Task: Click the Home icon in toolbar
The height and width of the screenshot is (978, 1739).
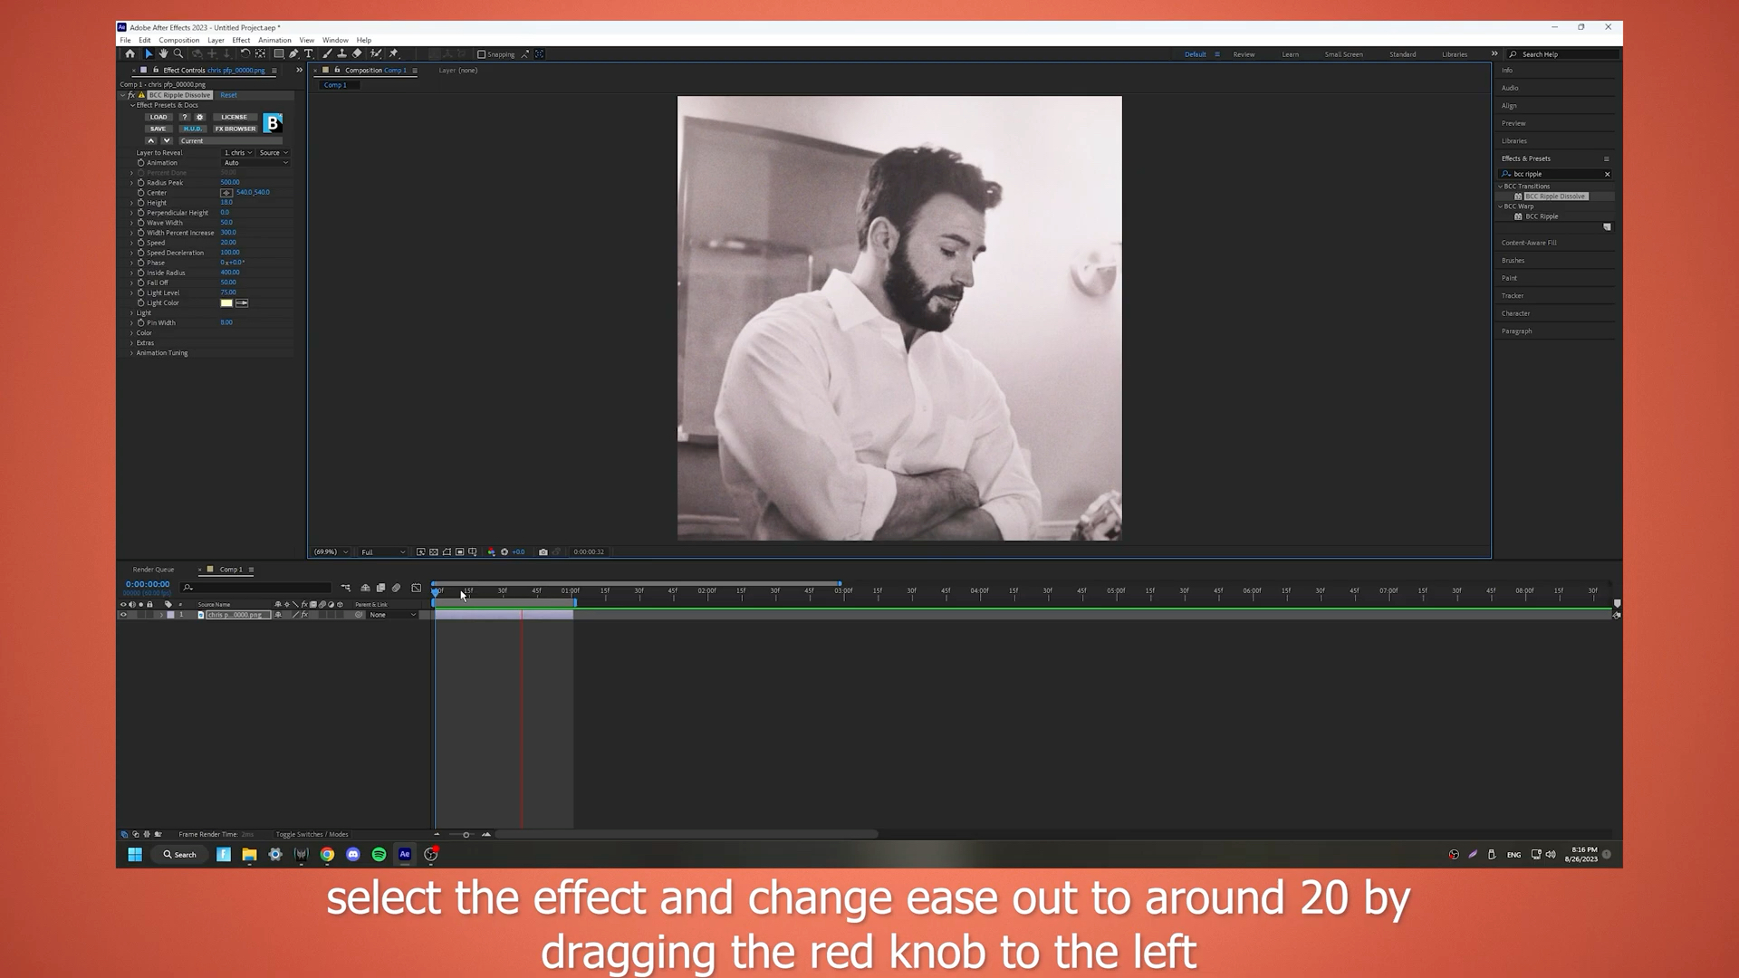Action: tap(130, 53)
